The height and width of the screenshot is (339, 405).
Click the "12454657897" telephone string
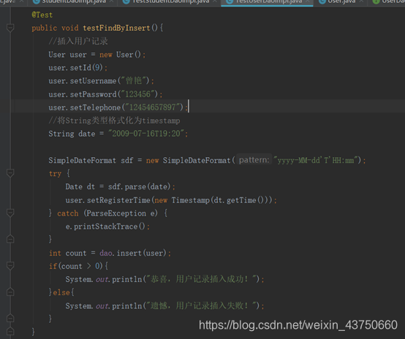click(x=152, y=107)
